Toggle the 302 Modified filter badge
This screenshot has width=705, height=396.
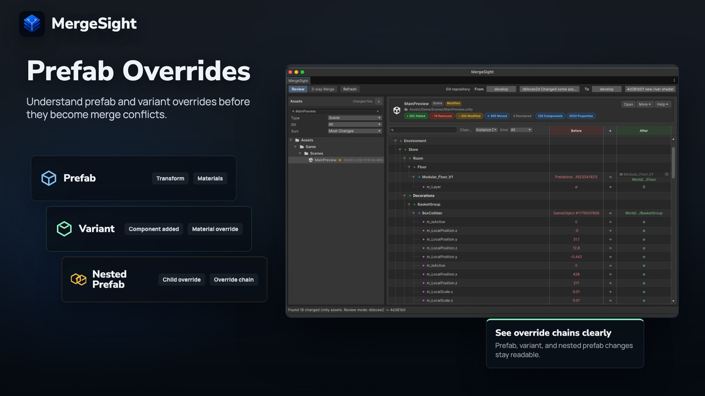469,116
